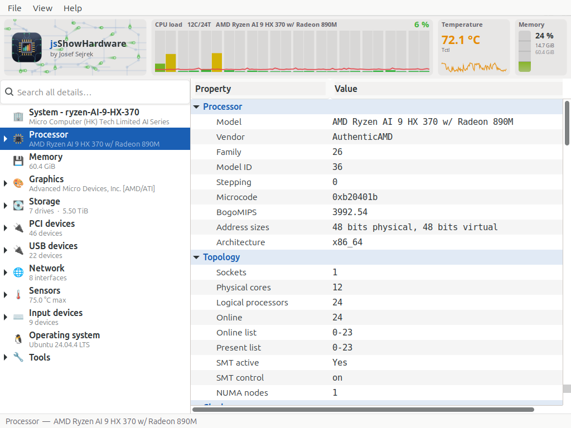Click the Tools wrench icon
571x428 pixels.
click(18, 357)
